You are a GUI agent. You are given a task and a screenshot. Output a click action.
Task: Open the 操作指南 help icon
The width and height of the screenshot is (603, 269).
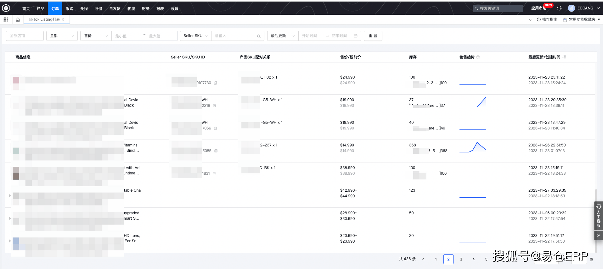(539, 19)
